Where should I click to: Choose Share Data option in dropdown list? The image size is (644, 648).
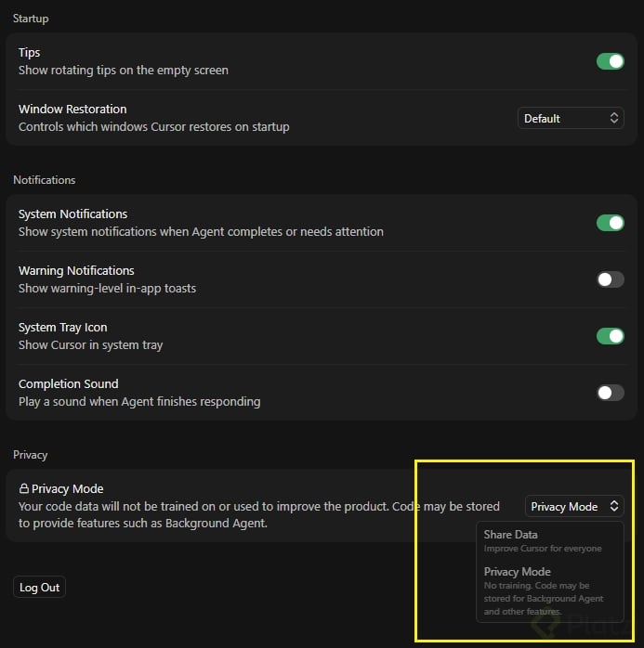(x=550, y=541)
